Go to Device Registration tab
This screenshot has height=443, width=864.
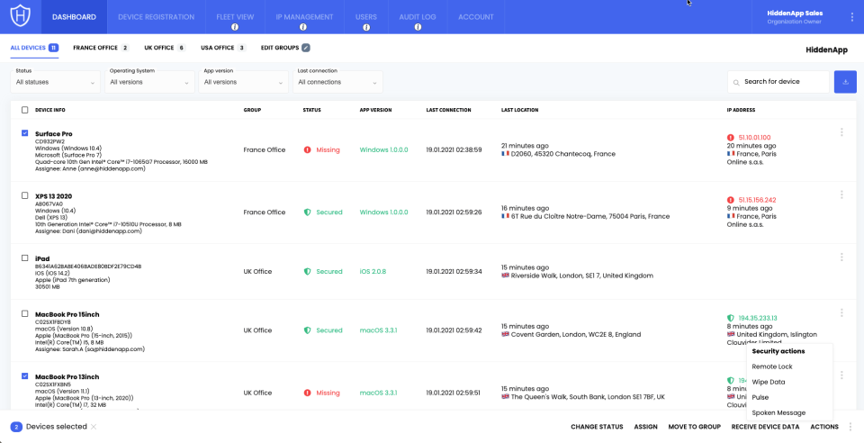coord(156,17)
